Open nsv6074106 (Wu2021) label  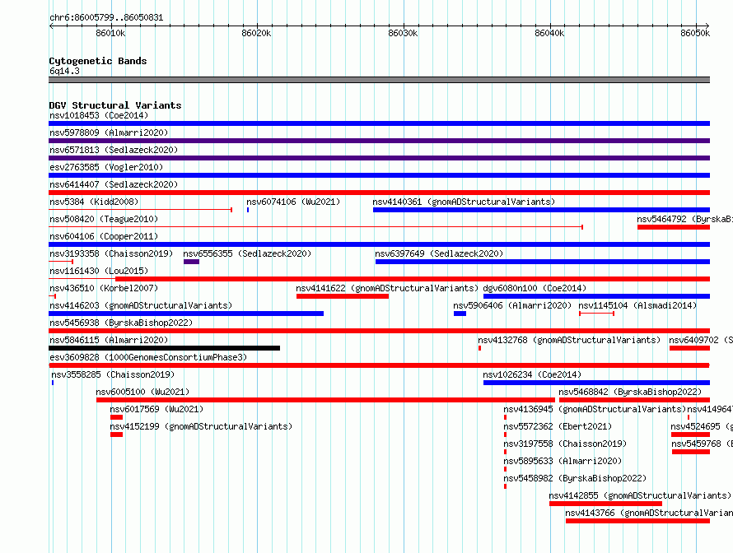[x=293, y=202]
